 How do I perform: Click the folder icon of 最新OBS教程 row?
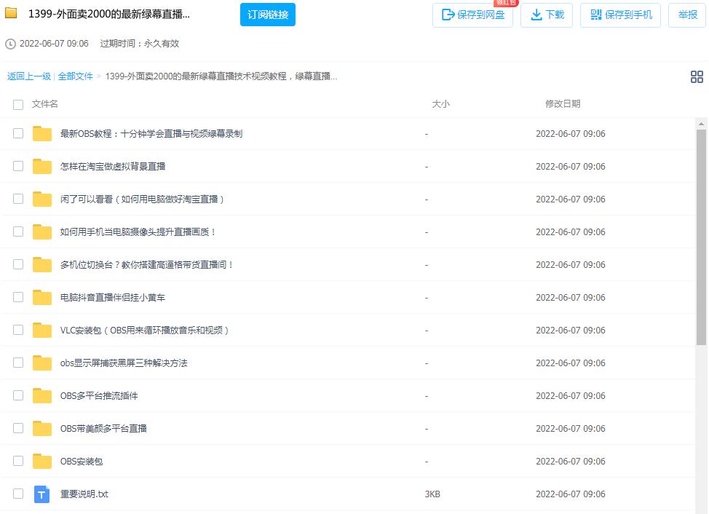42,133
